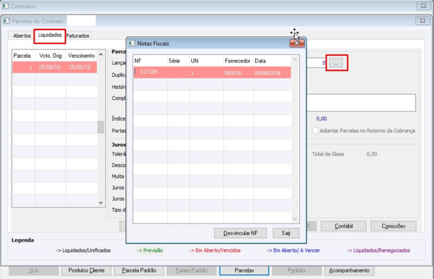Viewport: 434px width, 279px height.
Task: Open the ellipsis lookup button
Action: 336,63
